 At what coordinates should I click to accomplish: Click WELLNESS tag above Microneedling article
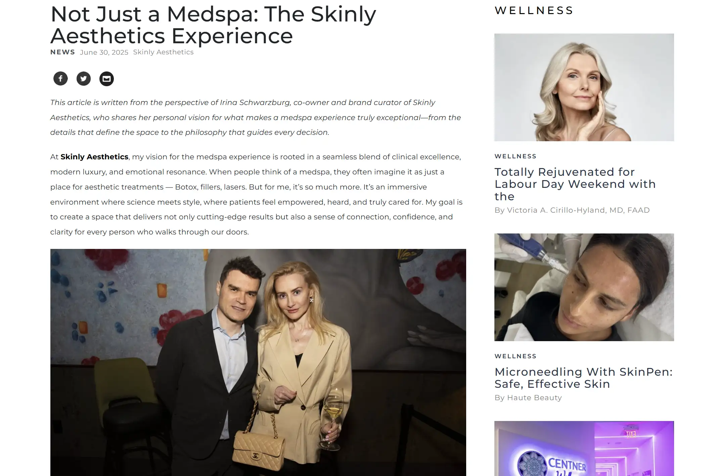pos(516,356)
